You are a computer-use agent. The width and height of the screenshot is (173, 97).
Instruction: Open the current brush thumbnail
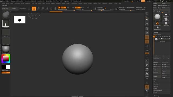[6, 15]
